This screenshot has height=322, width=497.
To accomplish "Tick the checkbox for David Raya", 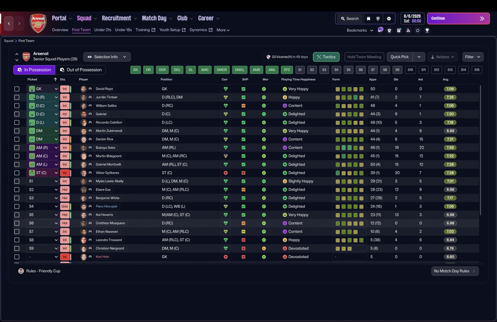I will (17, 89).
